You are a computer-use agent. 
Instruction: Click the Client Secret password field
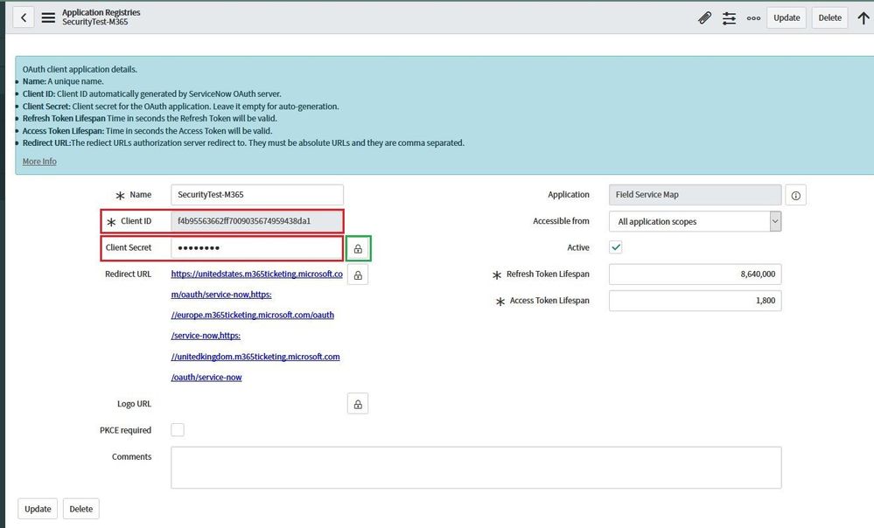click(257, 247)
